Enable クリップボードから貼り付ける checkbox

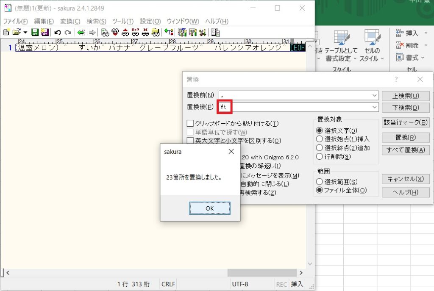[190, 123]
